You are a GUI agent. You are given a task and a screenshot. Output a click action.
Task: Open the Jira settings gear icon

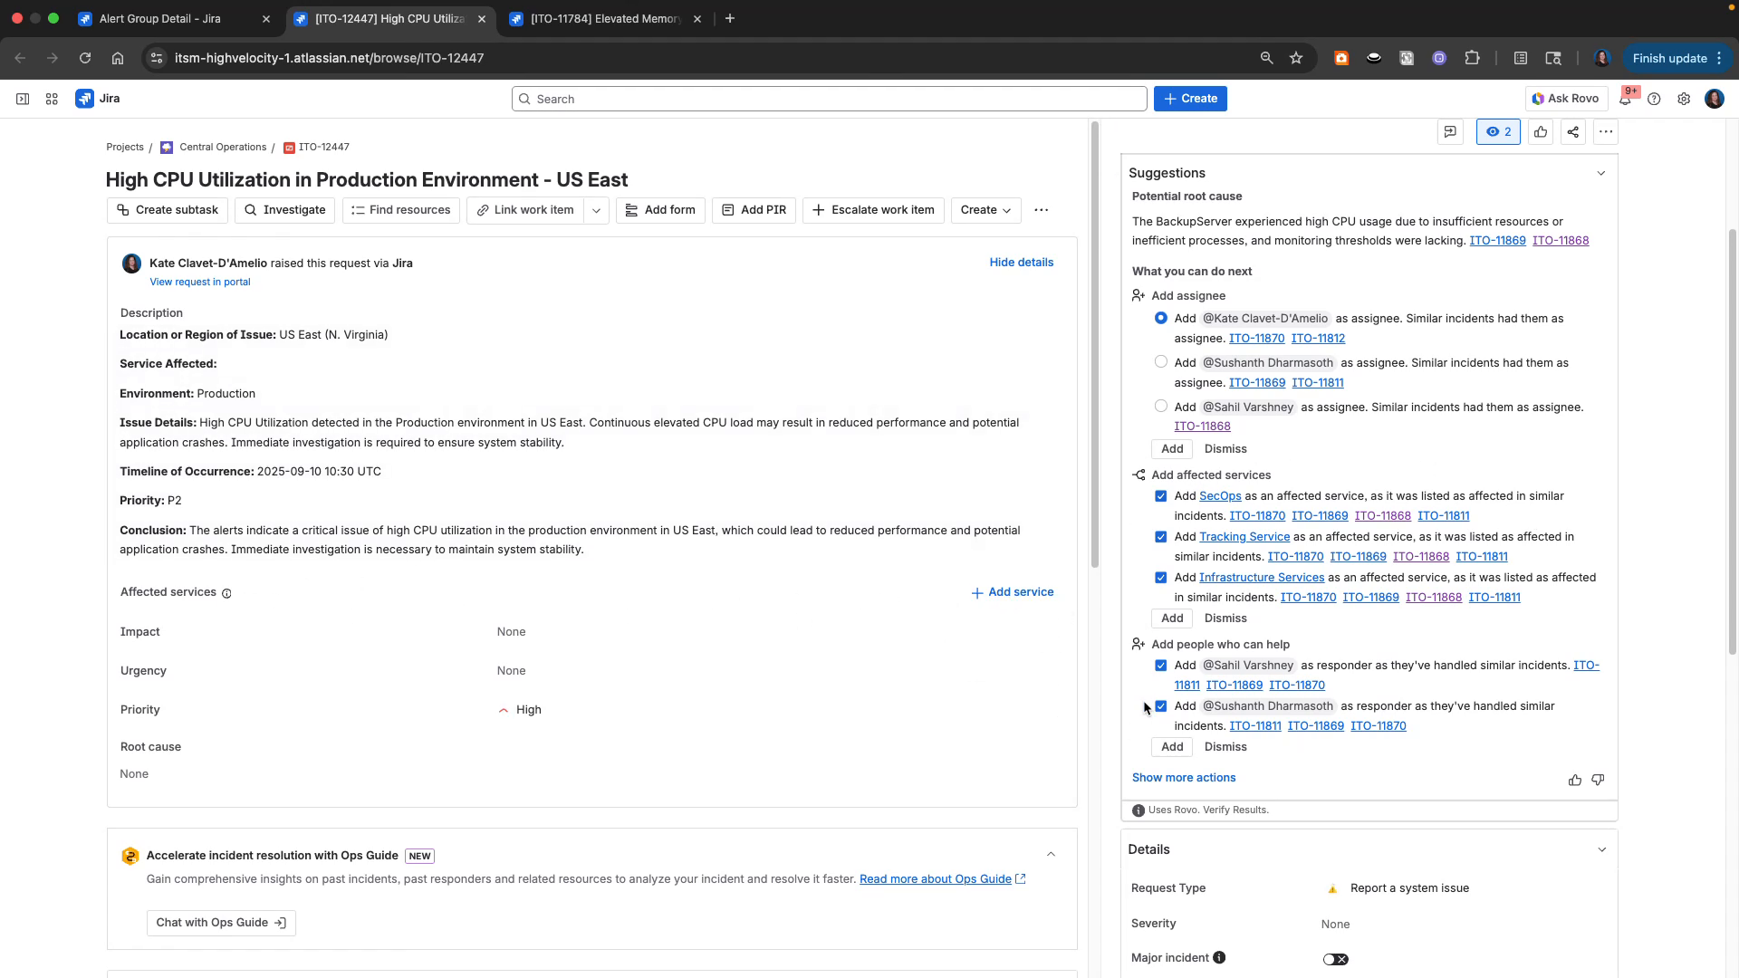click(x=1685, y=99)
